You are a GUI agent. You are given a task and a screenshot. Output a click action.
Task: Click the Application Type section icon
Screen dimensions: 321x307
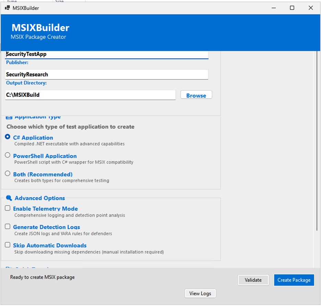pos(9,117)
